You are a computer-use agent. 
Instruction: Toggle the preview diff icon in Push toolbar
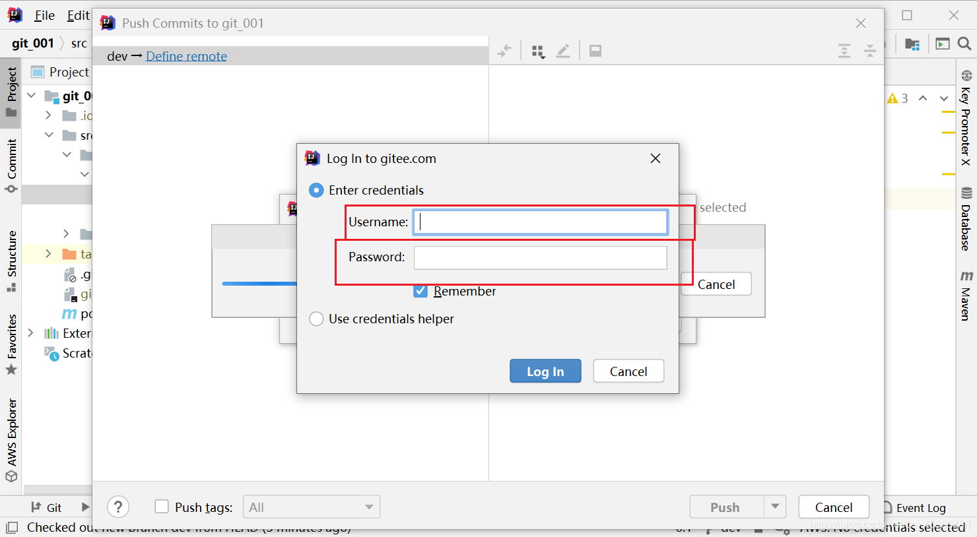(x=595, y=51)
